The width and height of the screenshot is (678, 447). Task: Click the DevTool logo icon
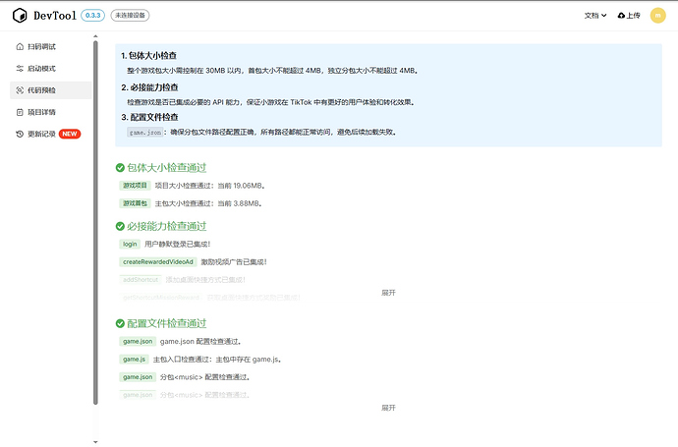[x=20, y=15]
